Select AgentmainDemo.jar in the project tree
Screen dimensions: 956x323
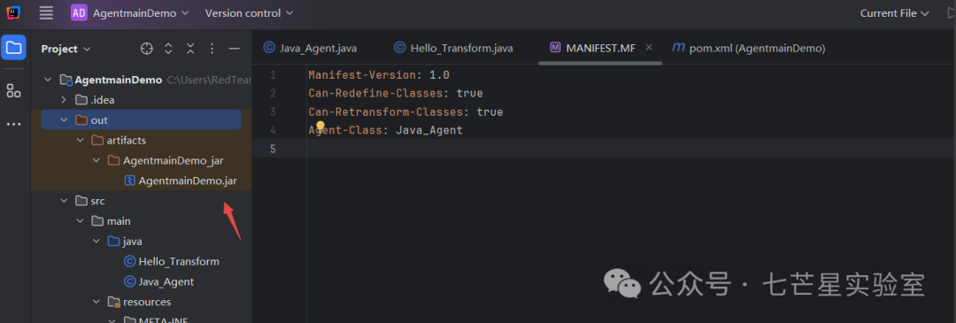coord(181,181)
